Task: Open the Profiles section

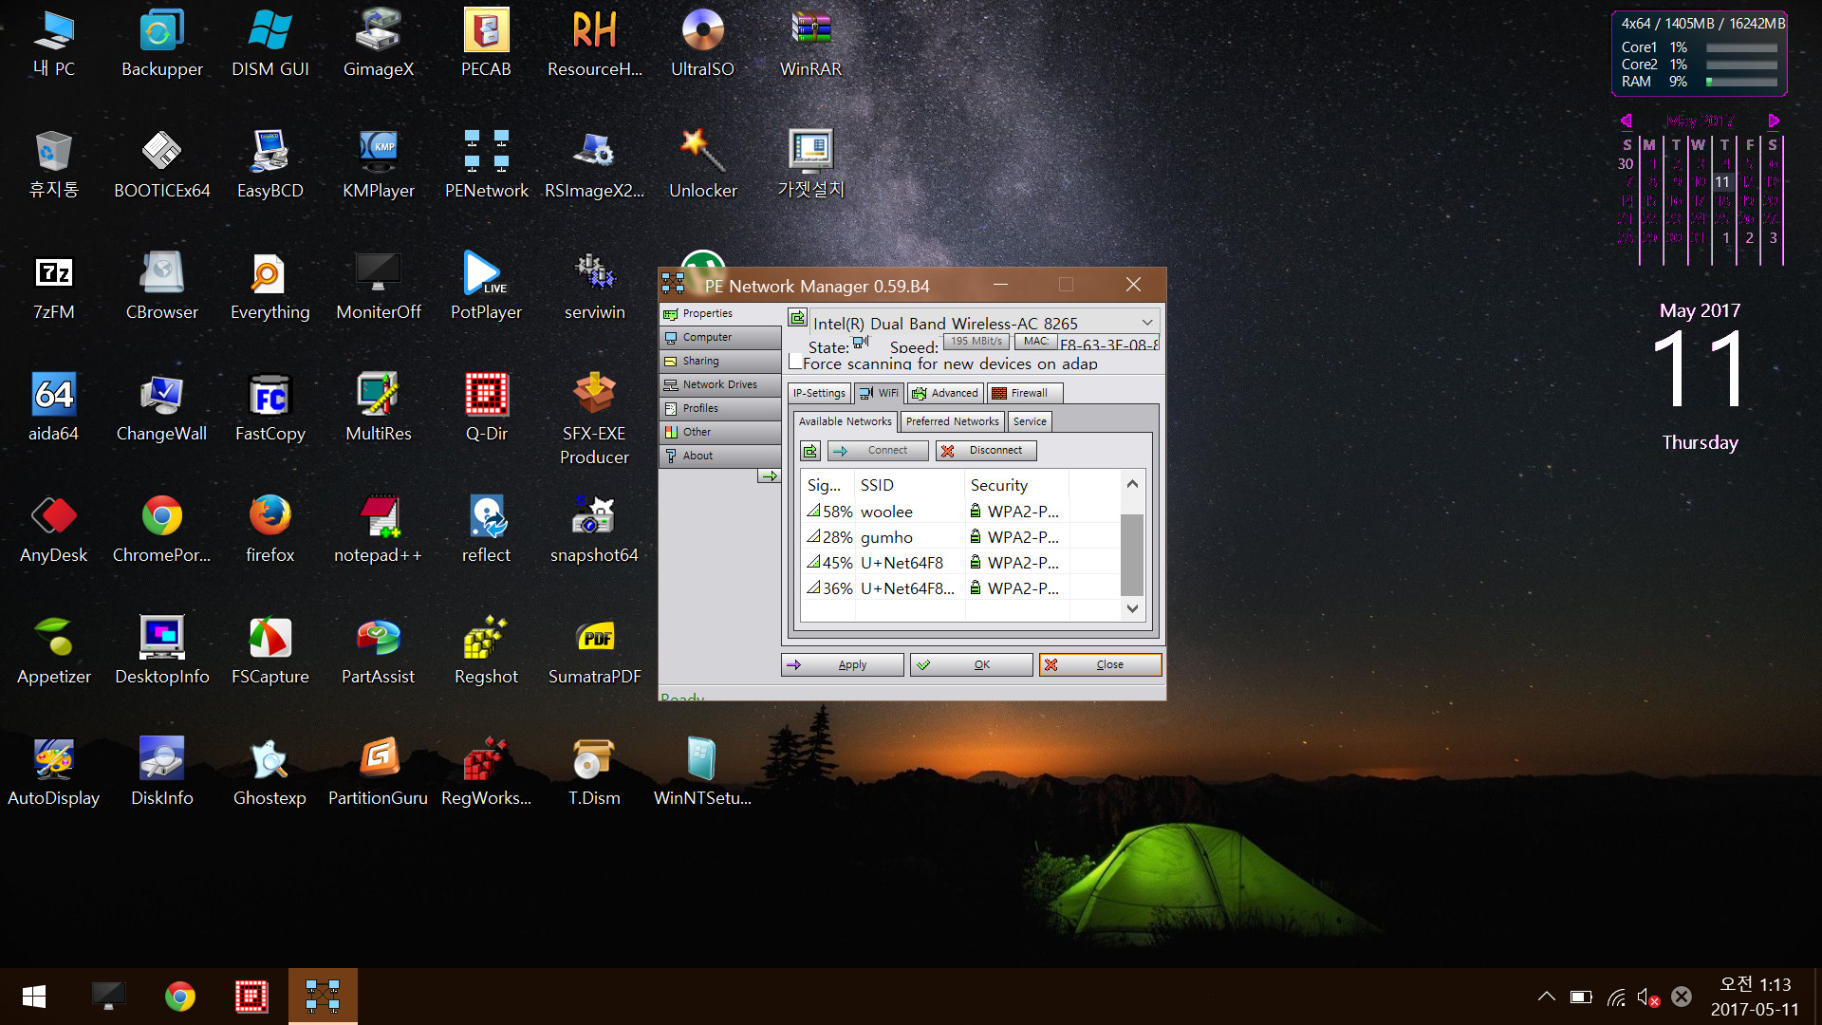Action: click(720, 408)
